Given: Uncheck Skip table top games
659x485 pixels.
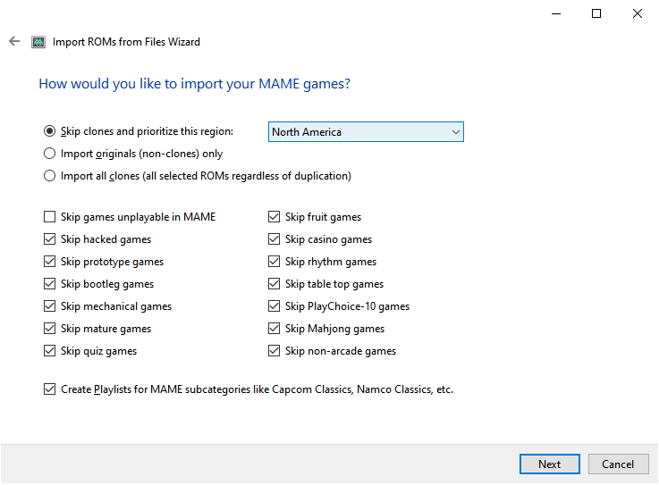Looking at the screenshot, I should [x=274, y=283].
